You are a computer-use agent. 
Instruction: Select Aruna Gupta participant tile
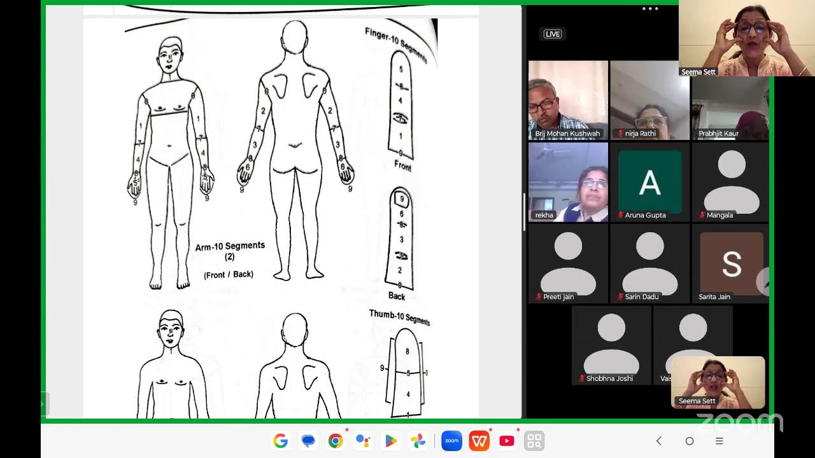pyautogui.click(x=649, y=182)
